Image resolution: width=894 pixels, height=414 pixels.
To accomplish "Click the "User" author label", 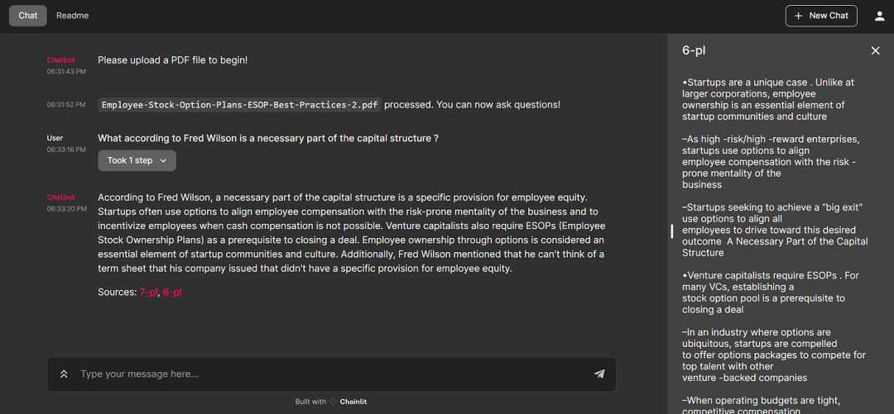I will click(55, 138).
